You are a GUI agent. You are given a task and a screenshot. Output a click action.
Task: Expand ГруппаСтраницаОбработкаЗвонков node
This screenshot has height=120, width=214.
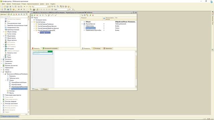(x=34, y=28)
